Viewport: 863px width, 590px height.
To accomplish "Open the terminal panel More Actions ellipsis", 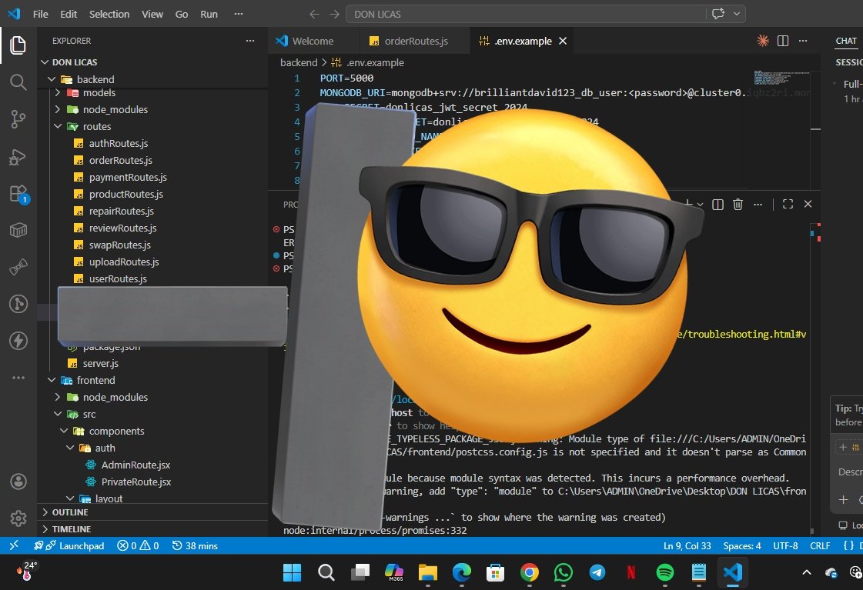I will click(758, 204).
